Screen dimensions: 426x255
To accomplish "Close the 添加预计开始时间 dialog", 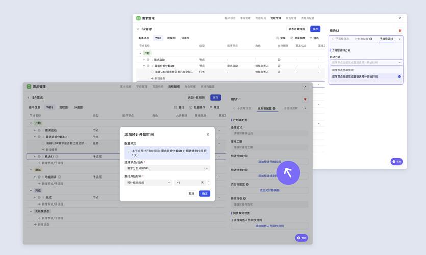I will click(x=208, y=135).
